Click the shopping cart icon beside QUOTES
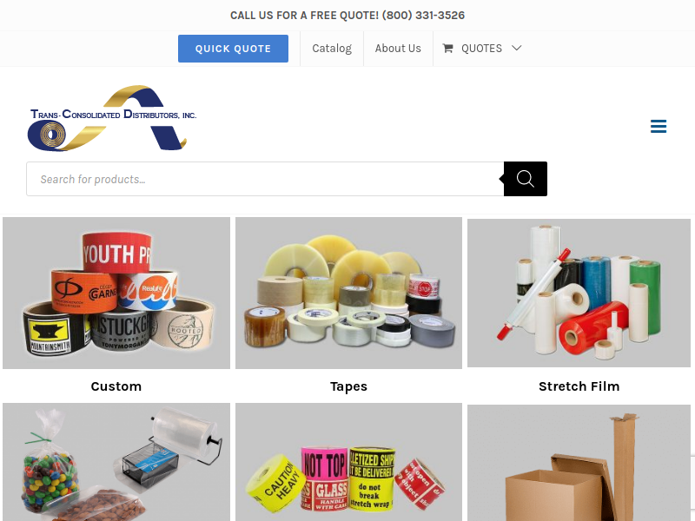This screenshot has width=695, height=521. pyautogui.click(x=447, y=49)
